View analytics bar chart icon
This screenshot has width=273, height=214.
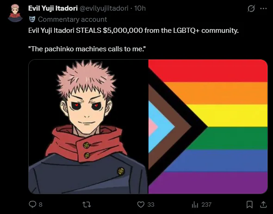pos(195,205)
